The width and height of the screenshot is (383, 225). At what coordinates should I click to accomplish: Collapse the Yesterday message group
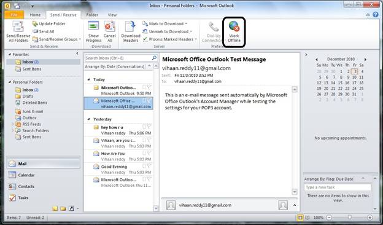[88, 119]
